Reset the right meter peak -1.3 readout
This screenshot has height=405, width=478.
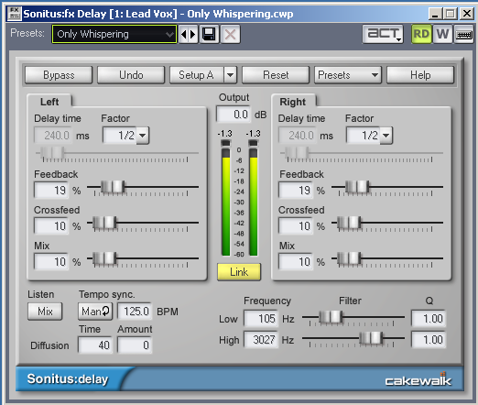coord(253,134)
